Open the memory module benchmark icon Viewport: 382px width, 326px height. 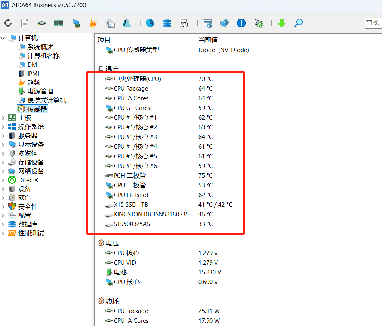tap(59, 23)
